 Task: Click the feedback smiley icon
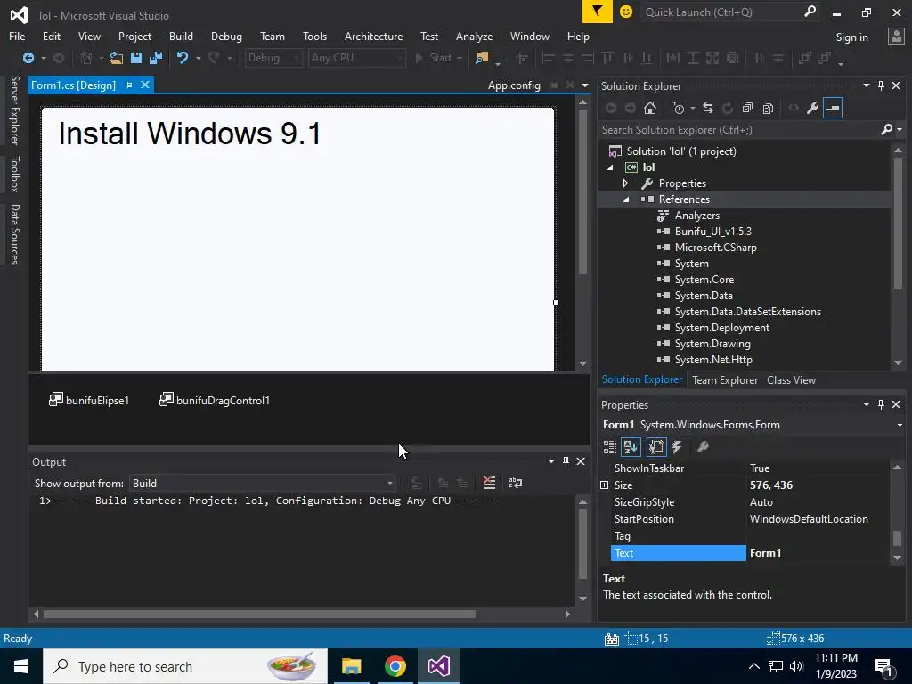click(x=626, y=12)
